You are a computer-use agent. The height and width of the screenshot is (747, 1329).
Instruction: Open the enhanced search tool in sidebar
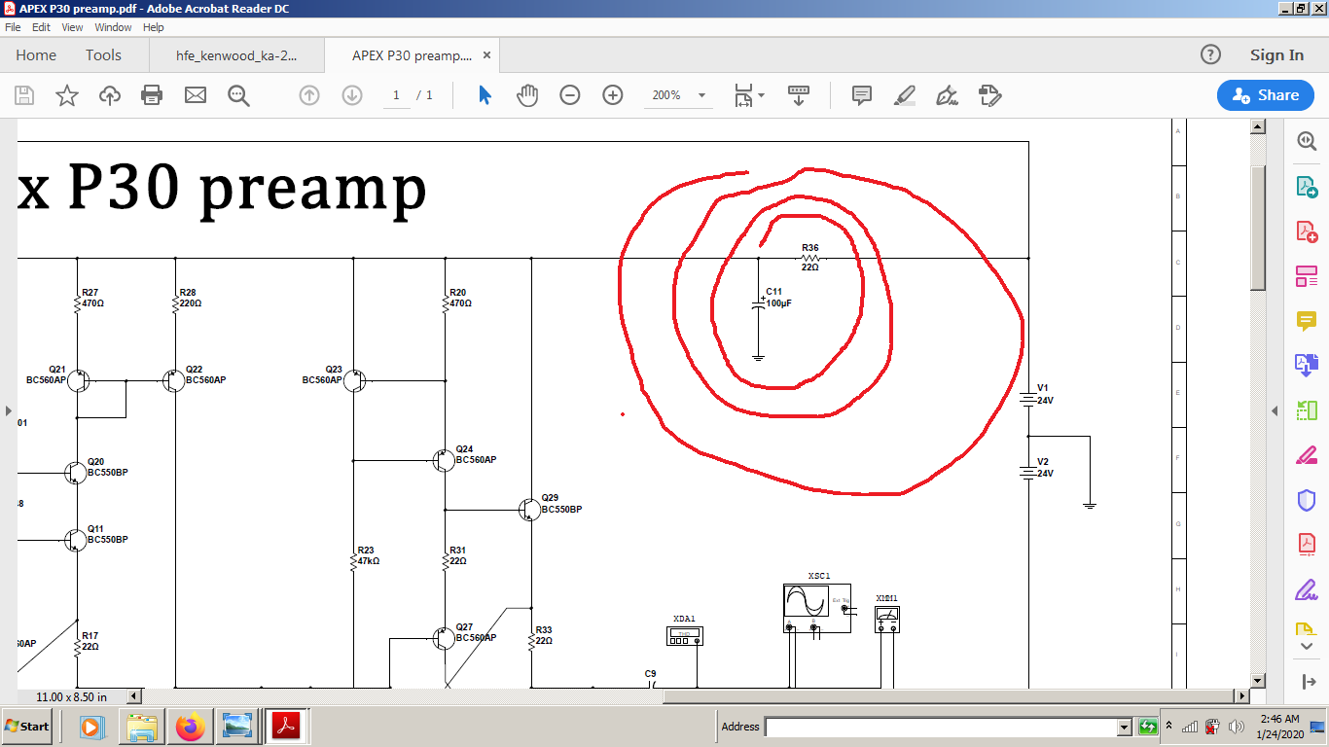pos(1306,141)
